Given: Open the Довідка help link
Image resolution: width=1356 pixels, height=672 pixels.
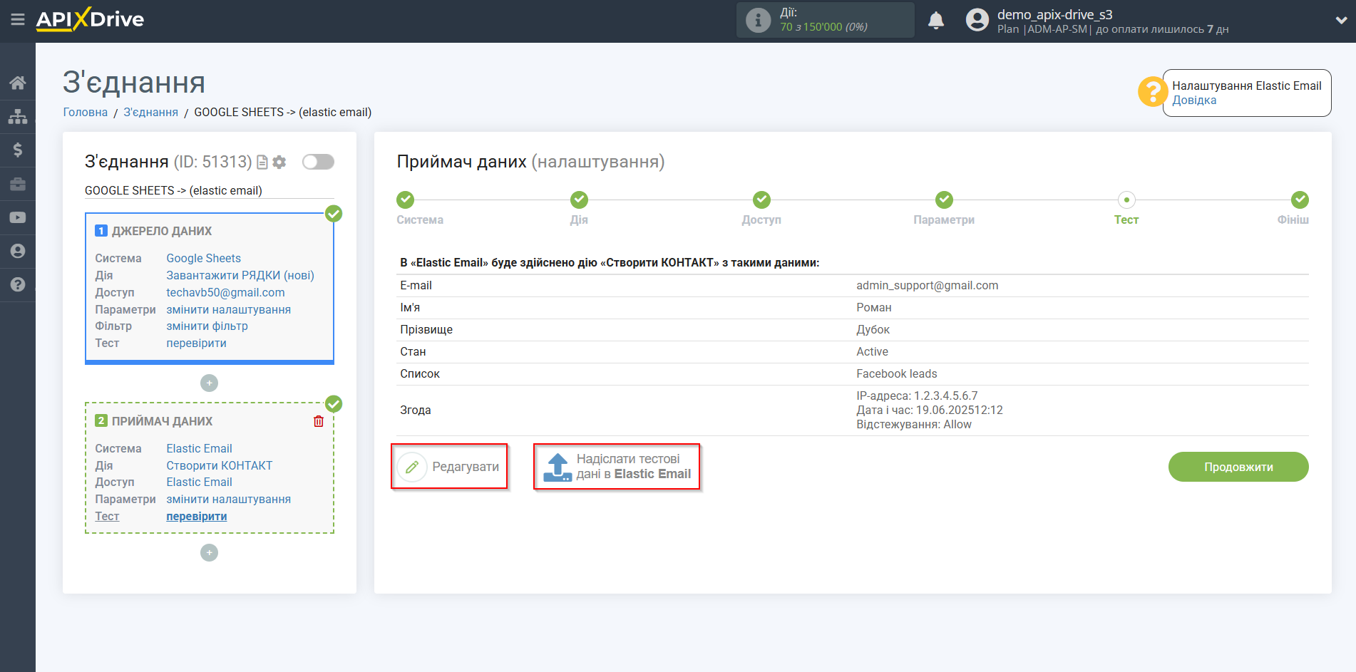Looking at the screenshot, I should pyautogui.click(x=1194, y=100).
